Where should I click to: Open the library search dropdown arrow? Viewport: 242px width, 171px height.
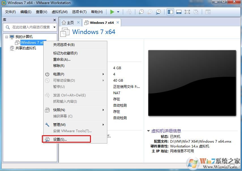pos(54,27)
